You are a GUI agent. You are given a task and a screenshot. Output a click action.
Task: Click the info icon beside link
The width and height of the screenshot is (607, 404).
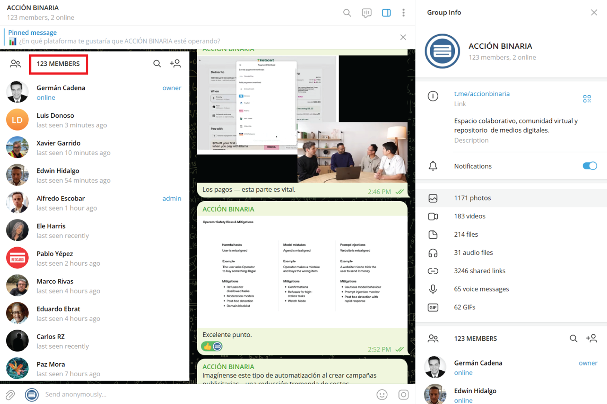[x=433, y=96]
